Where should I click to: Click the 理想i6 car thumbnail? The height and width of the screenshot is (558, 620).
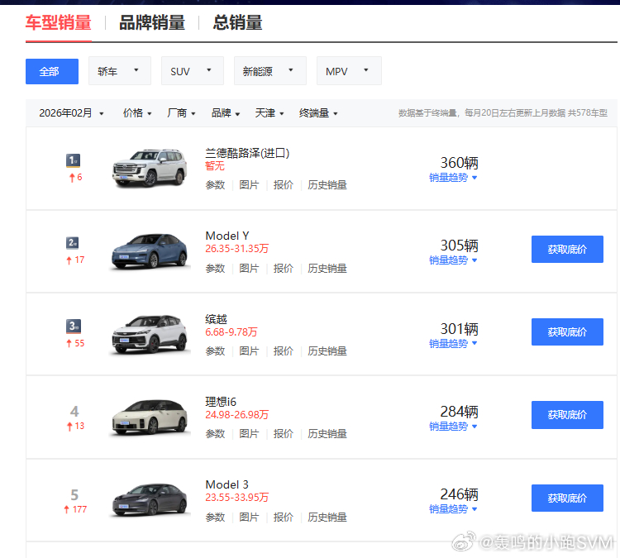[150, 417]
